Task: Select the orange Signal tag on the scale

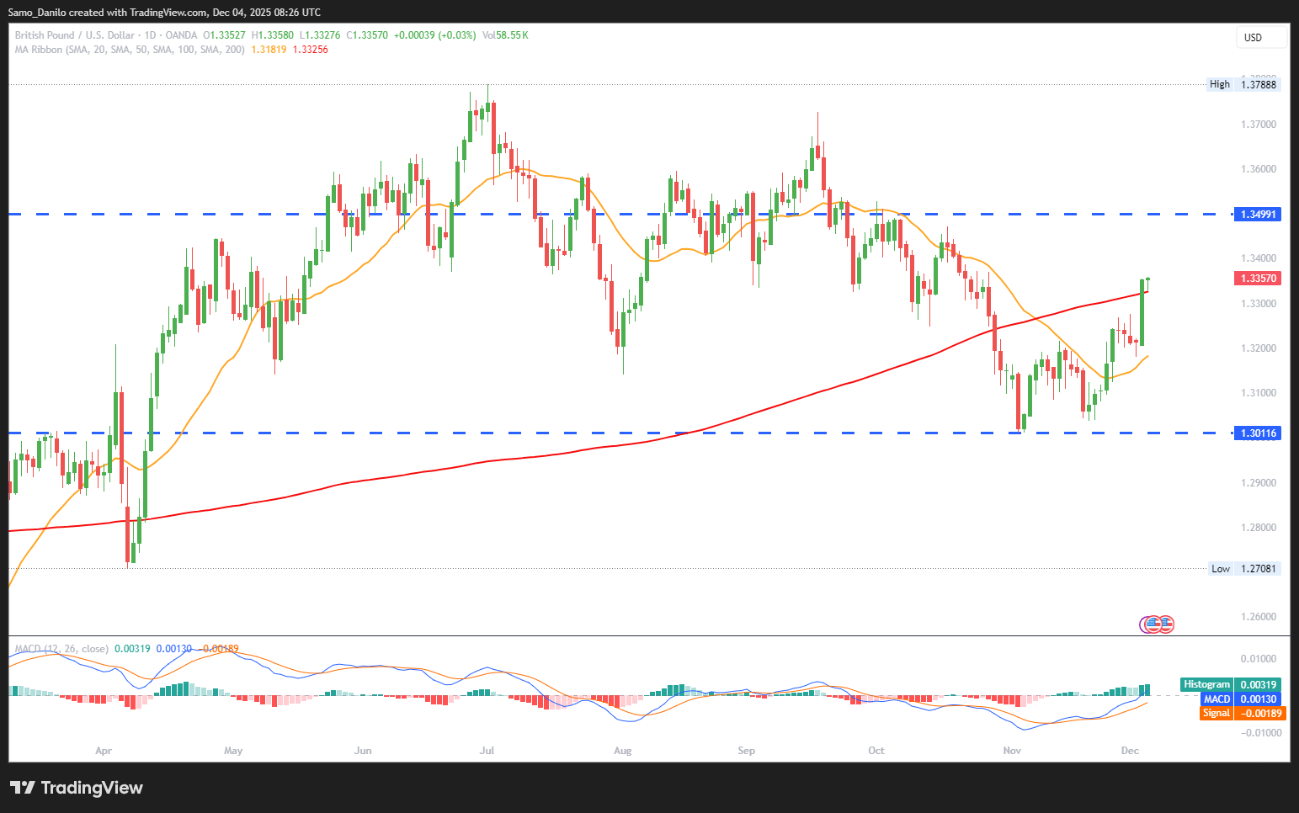Action: (x=1216, y=713)
